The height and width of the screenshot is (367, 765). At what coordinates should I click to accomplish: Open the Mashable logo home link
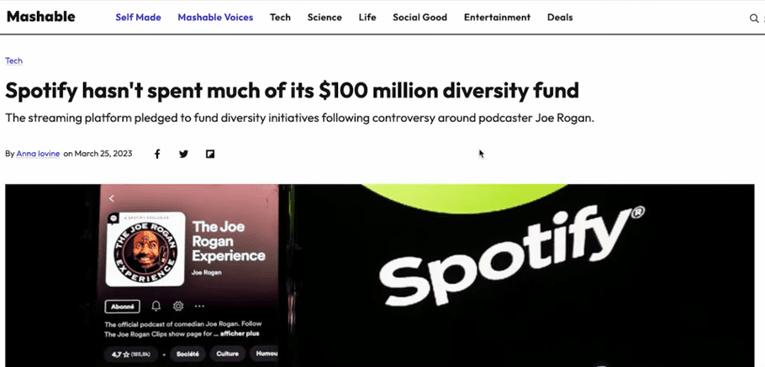click(x=41, y=17)
